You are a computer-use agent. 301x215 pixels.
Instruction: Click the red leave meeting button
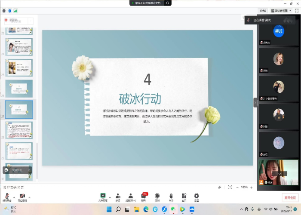(290, 197)
